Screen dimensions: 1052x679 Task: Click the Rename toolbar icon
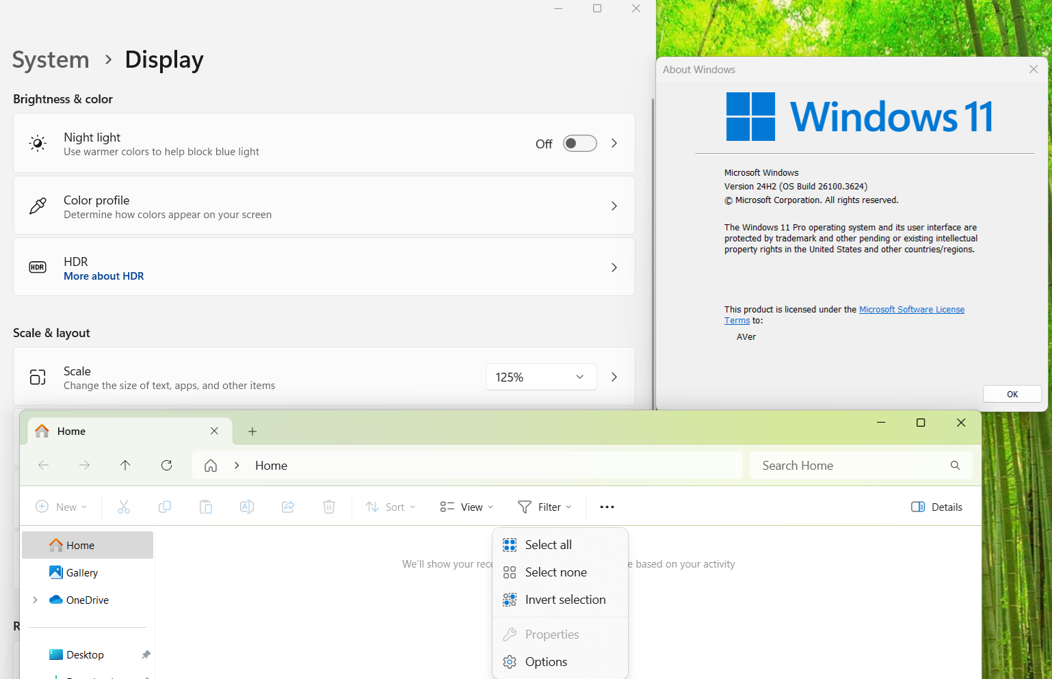(x=247, y=507)
